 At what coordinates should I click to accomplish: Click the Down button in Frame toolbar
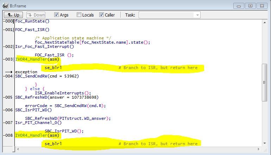coord(36,15)
